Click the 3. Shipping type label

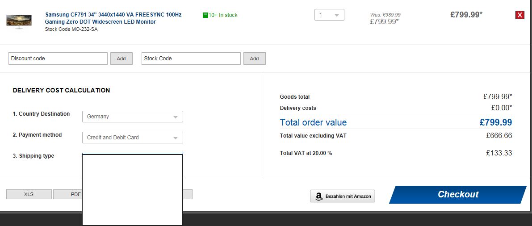point(33,156)
